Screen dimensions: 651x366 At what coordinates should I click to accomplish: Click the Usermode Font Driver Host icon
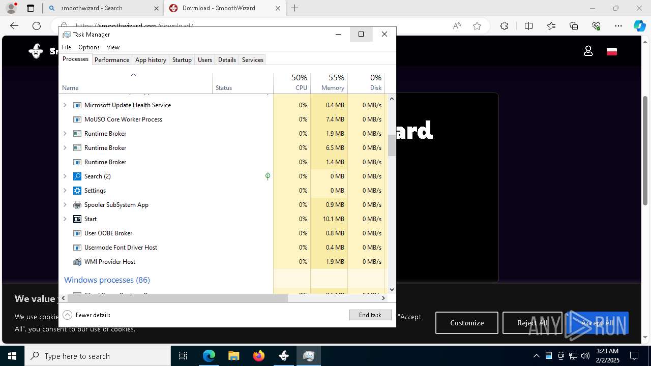(77, 248)
